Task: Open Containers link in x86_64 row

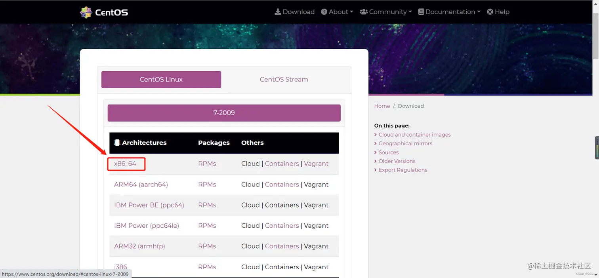Action: click(282, 164)
